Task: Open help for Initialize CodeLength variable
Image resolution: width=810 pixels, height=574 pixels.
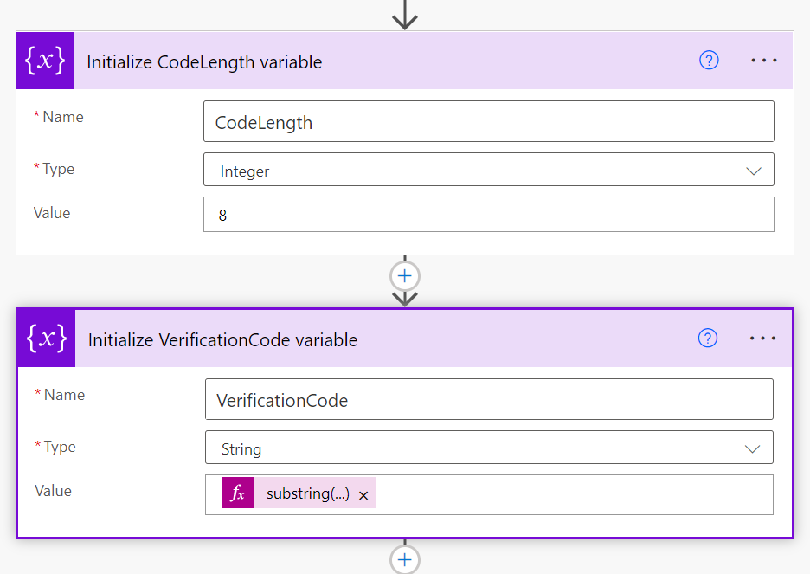Action: [709, 61]
